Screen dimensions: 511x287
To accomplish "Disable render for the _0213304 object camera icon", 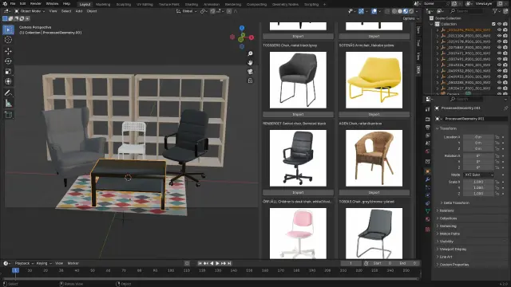I will click(505, 36).
